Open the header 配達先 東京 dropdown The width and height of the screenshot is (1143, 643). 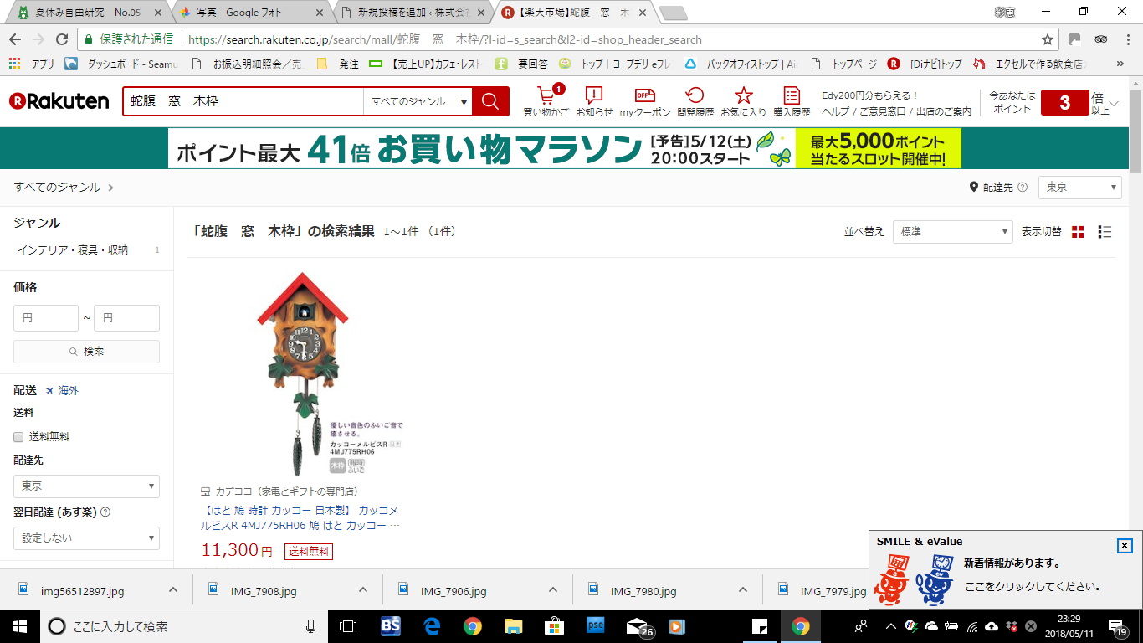tap(1080, 188)
